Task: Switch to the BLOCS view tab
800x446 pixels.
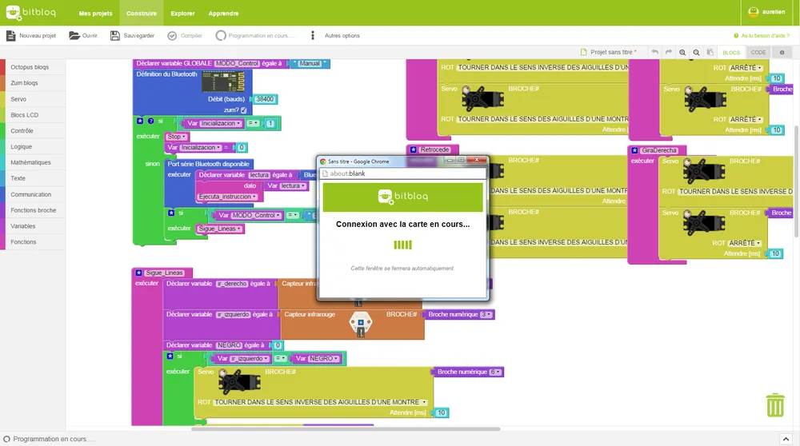Action: point(731,53)
